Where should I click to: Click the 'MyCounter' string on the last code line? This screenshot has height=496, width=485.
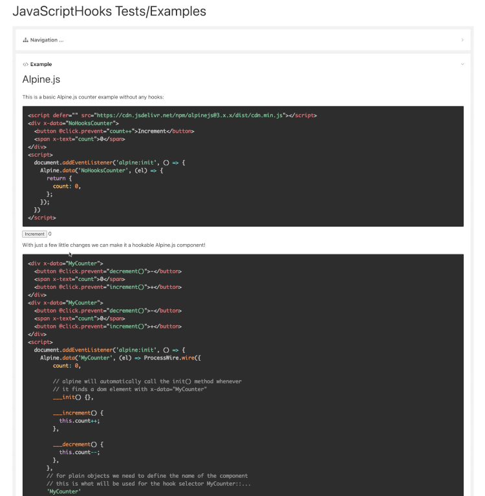coord(63,491)
